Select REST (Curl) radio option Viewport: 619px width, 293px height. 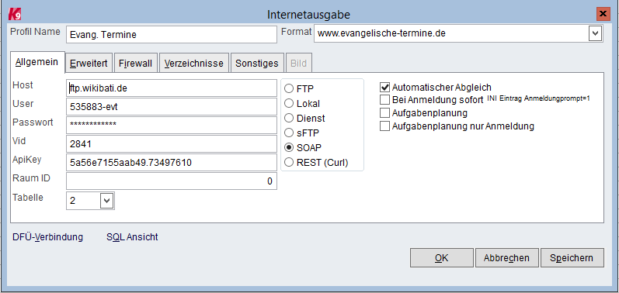pos(289,162)
